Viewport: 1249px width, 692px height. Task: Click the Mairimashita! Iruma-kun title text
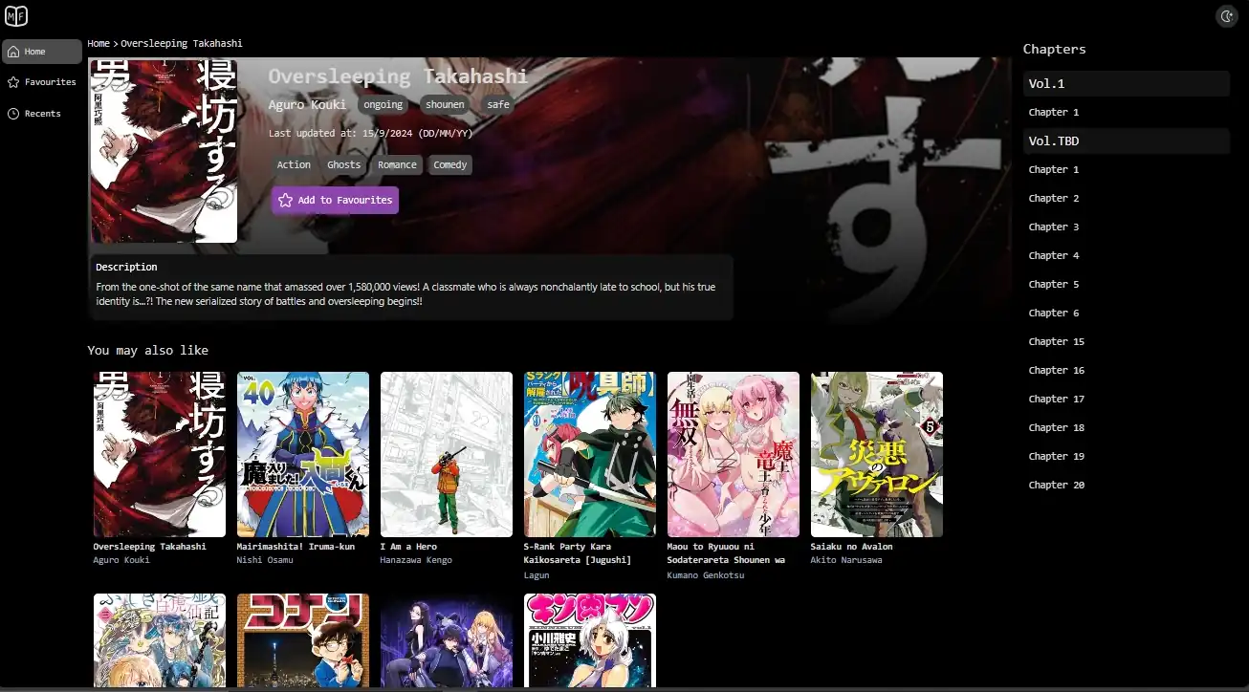tap(296, 547)
